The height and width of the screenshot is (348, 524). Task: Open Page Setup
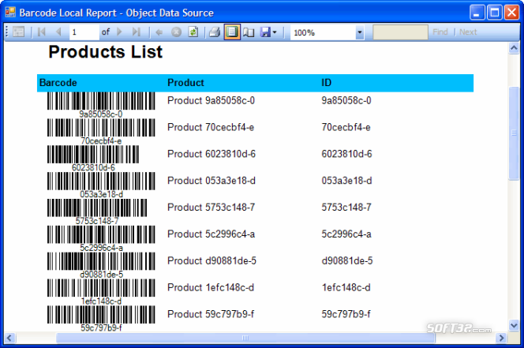(249, 32)
